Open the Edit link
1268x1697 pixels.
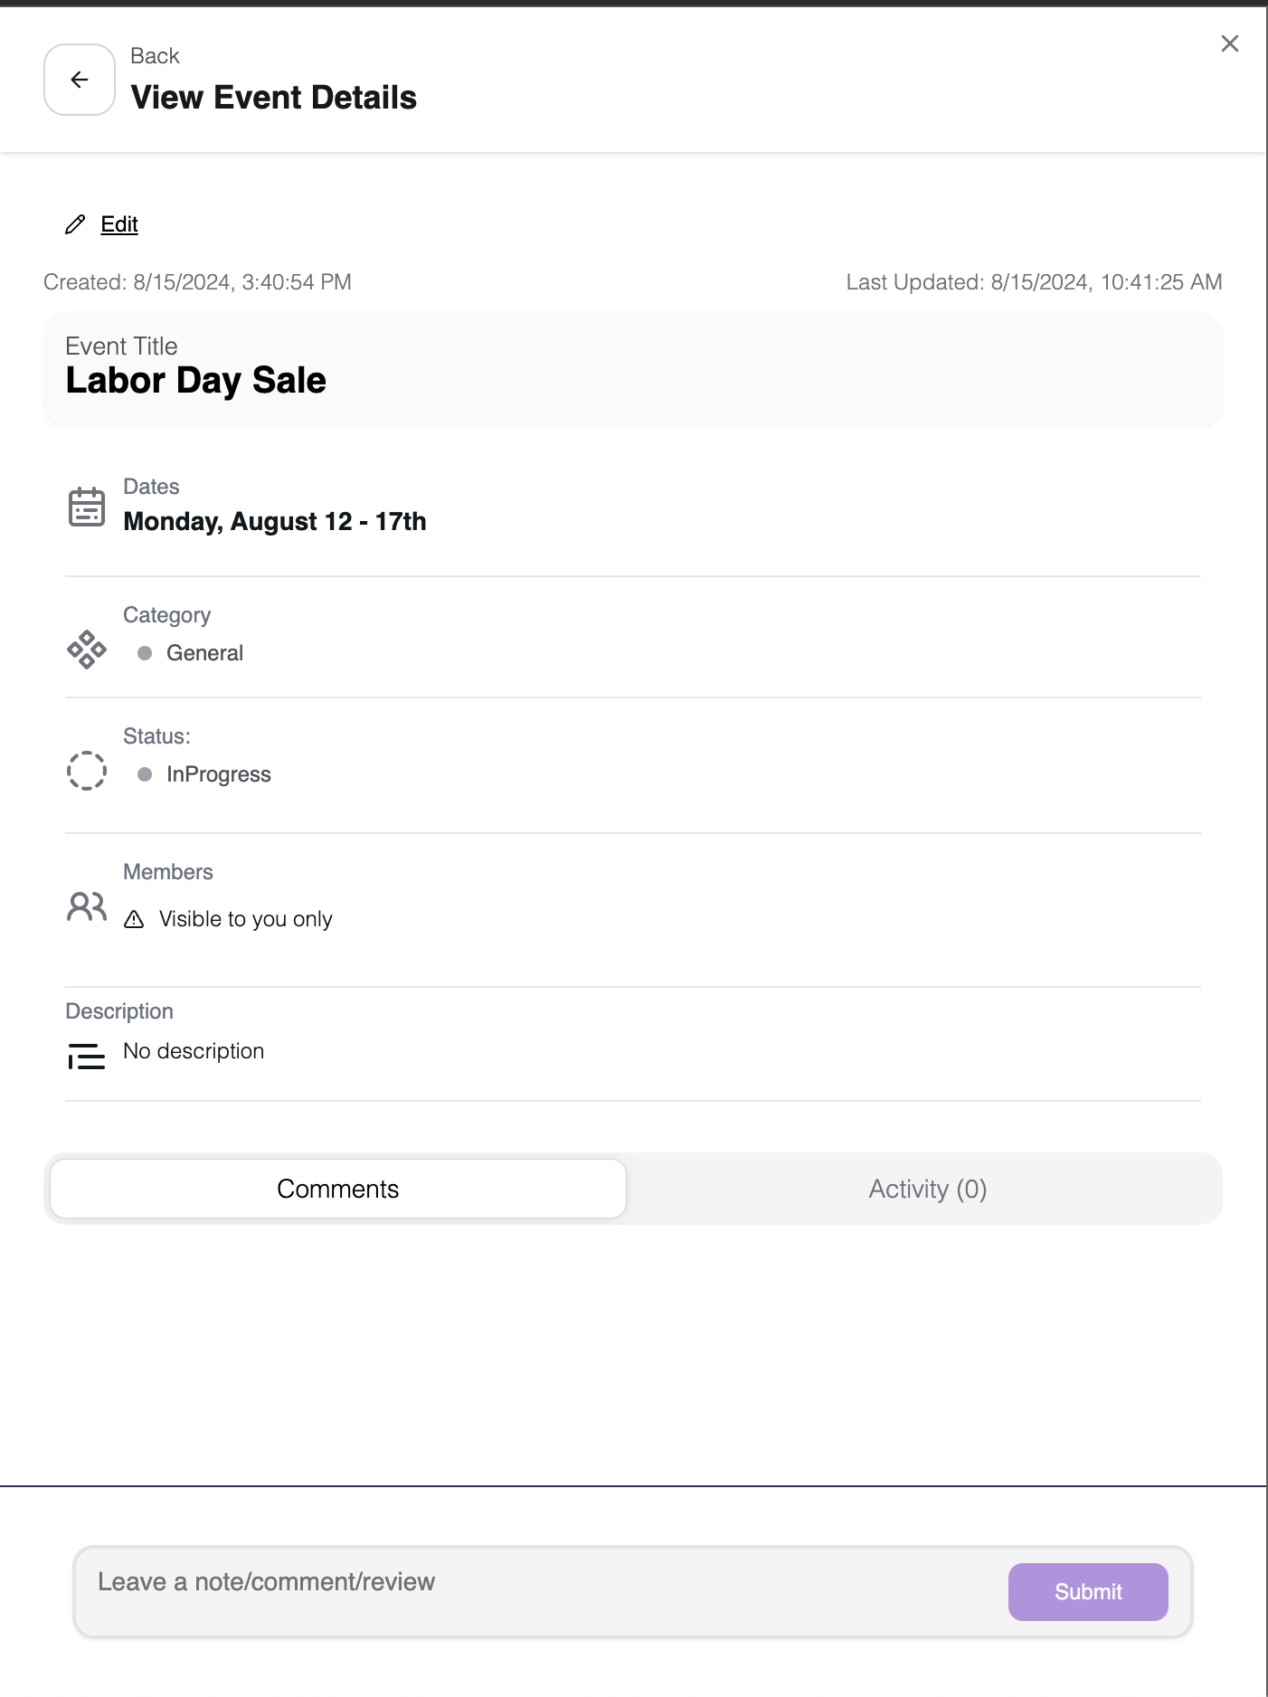pyautogui.click(x=119, y=224)
